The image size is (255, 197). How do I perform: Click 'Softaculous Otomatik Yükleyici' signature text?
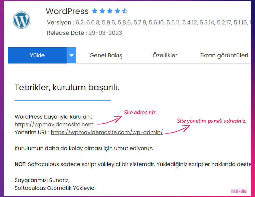pyautogui.click(x=55, y=188)
